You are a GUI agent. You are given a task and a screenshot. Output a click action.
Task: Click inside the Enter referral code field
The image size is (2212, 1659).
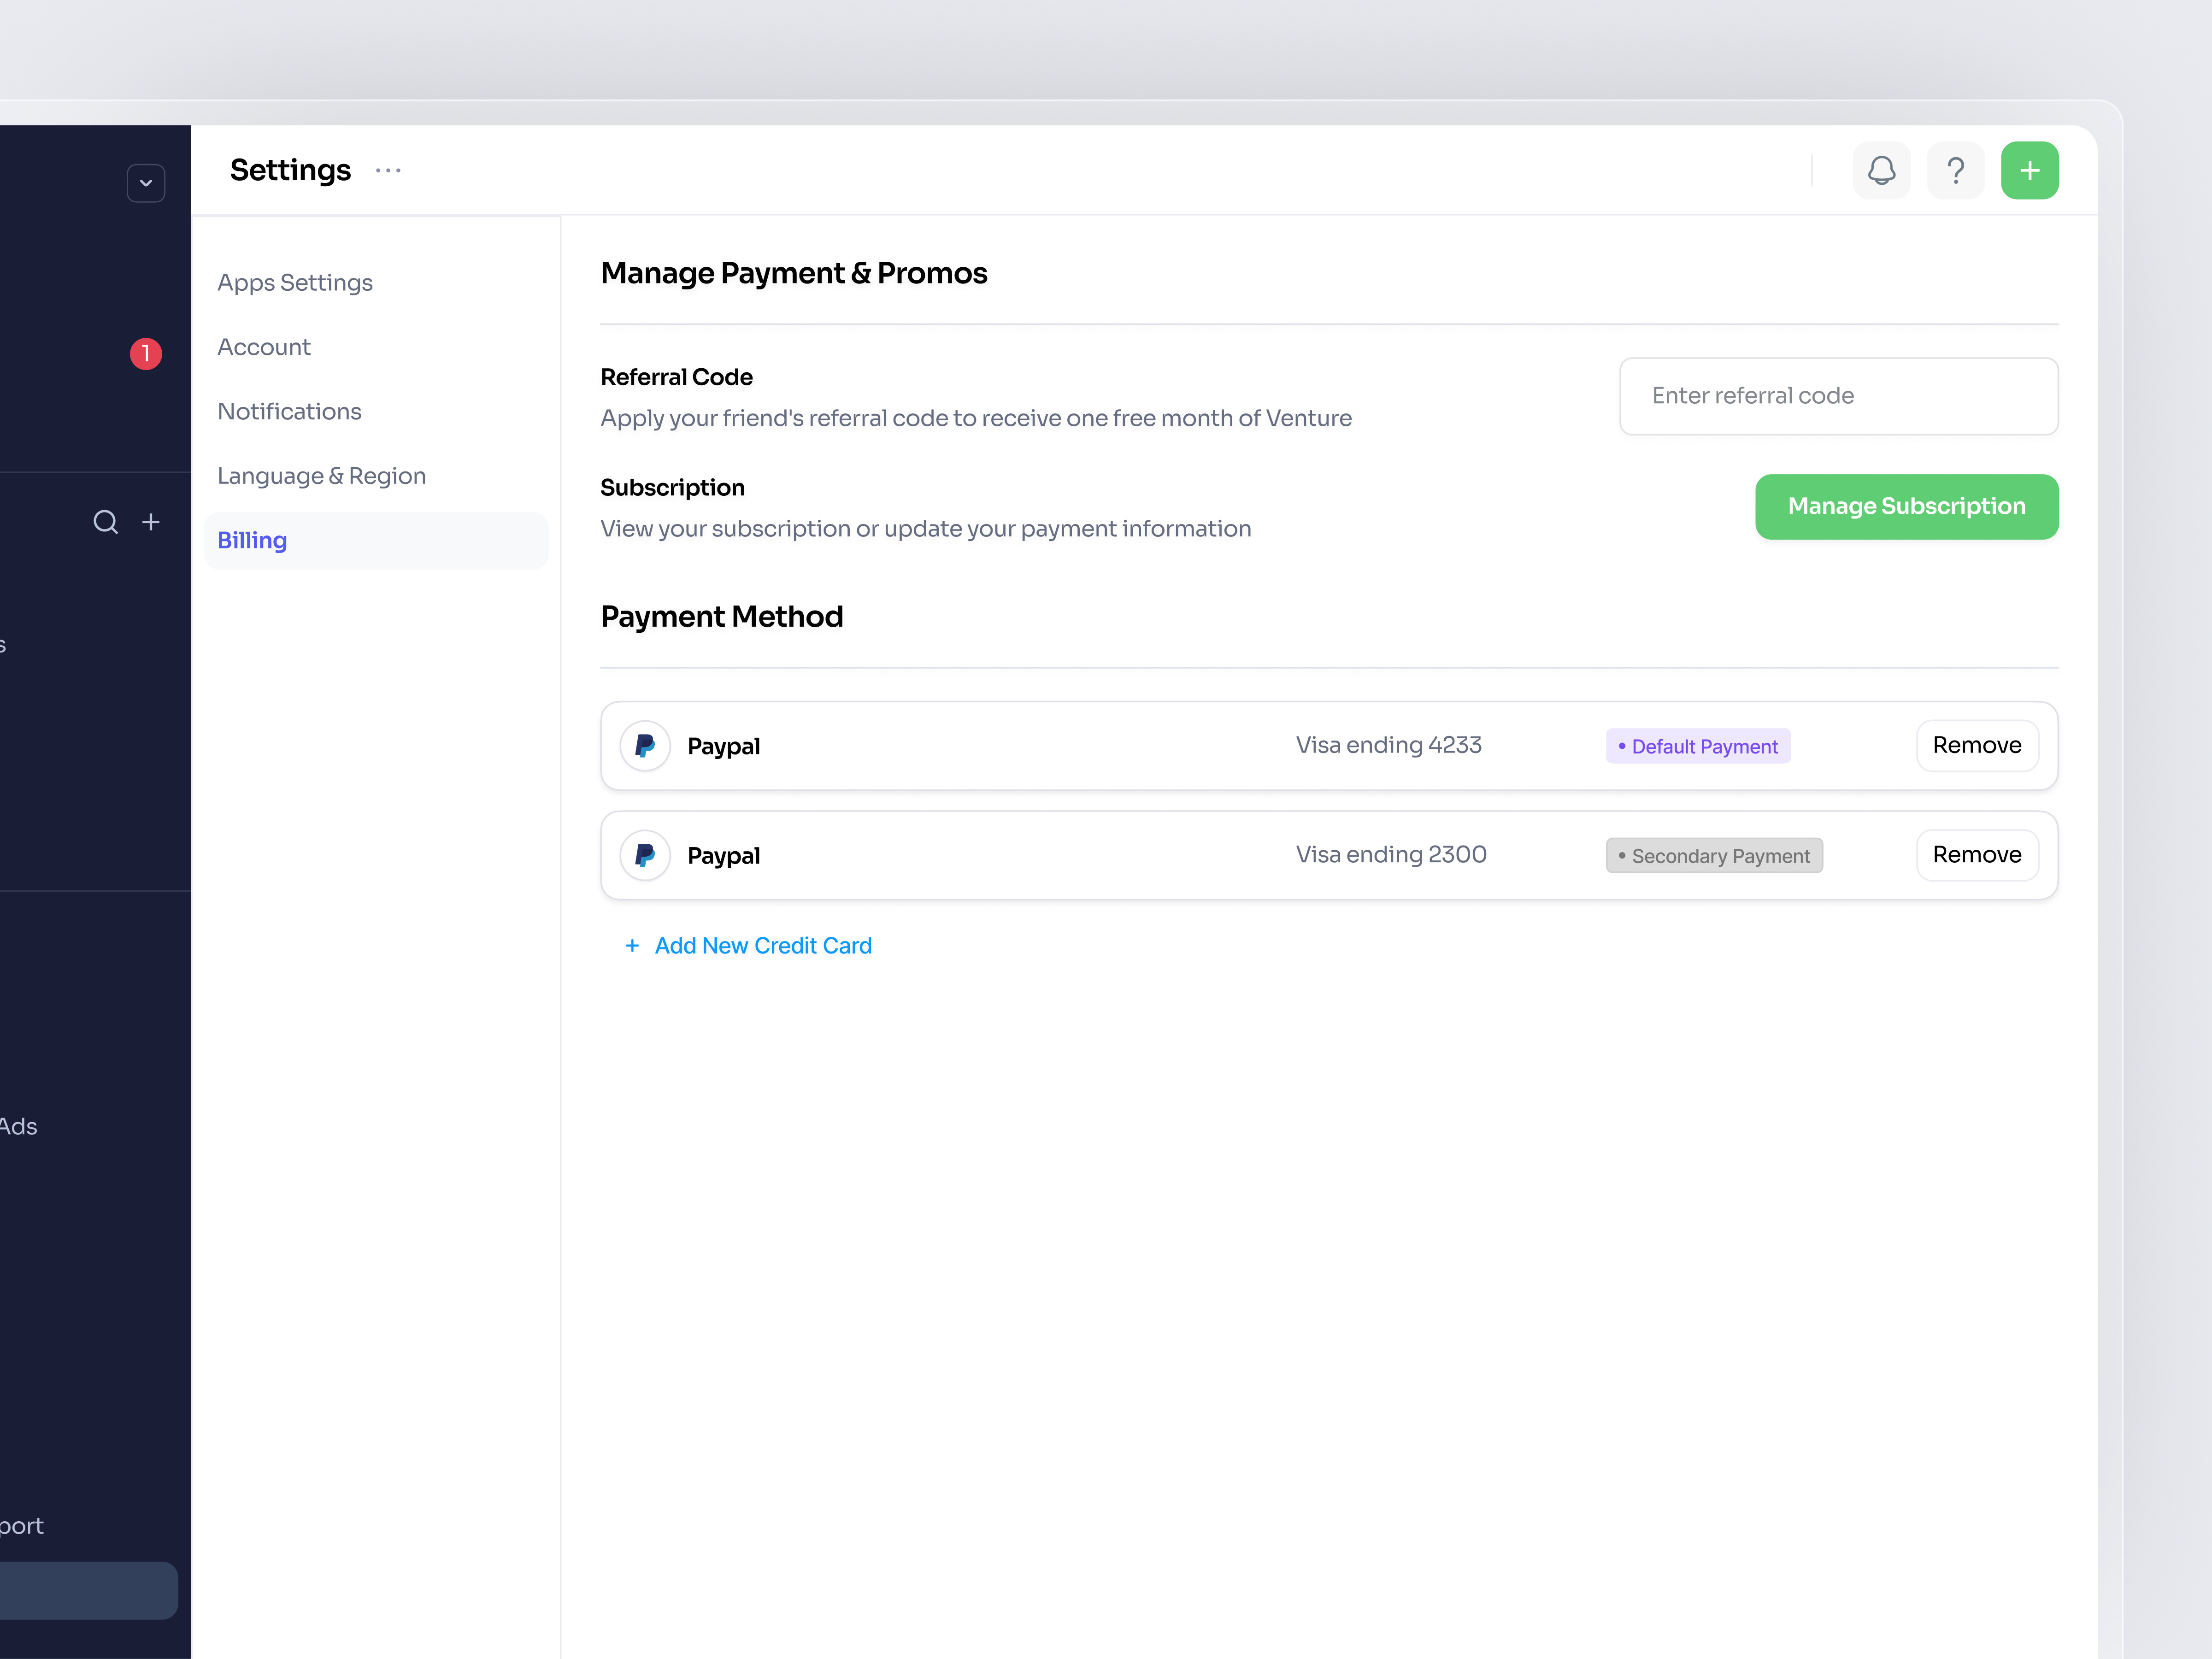[x=1838, y=396]
